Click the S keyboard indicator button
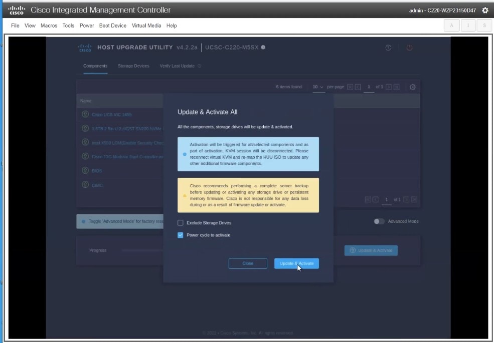 click(484, 26)
